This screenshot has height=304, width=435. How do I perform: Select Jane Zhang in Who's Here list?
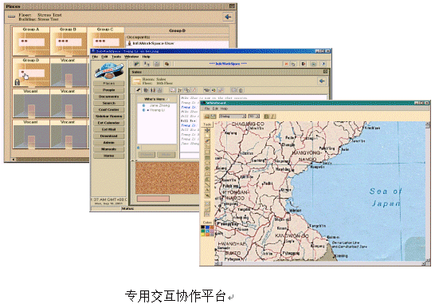click(159, 105)
